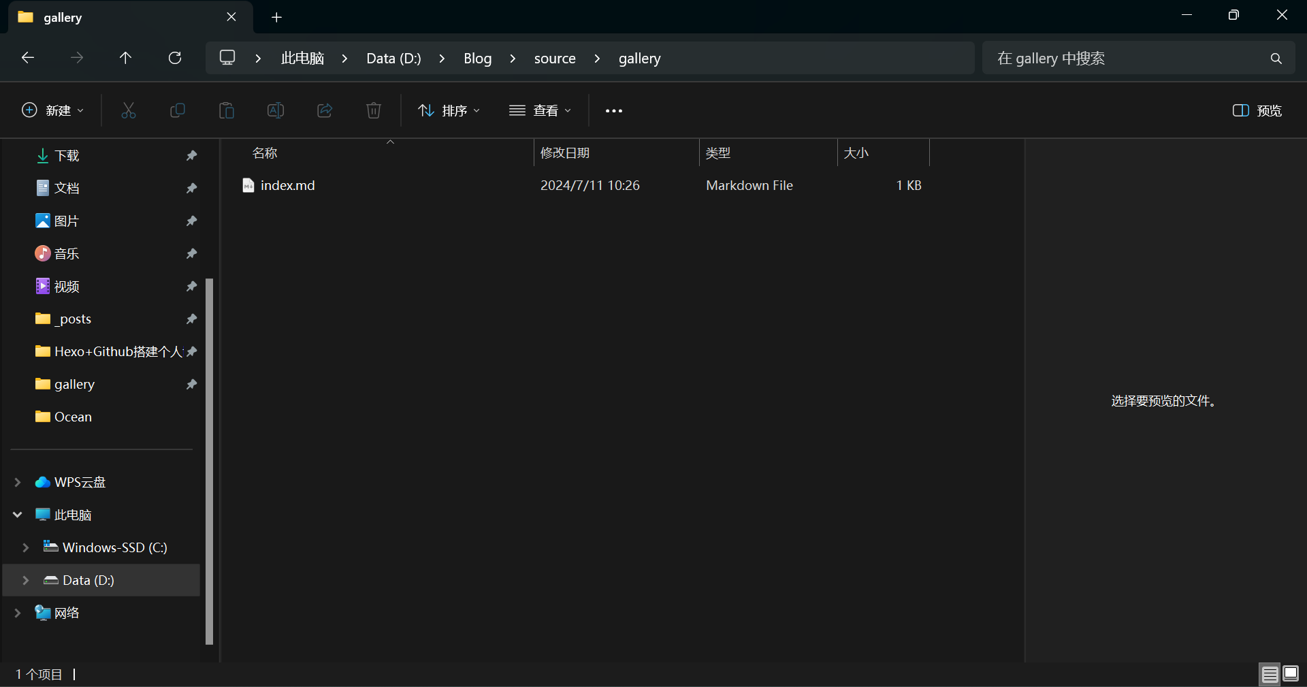This screenshot has height=687, width=1307.
Task: Click the gallery search input box
Action: tap(1123, 59)
